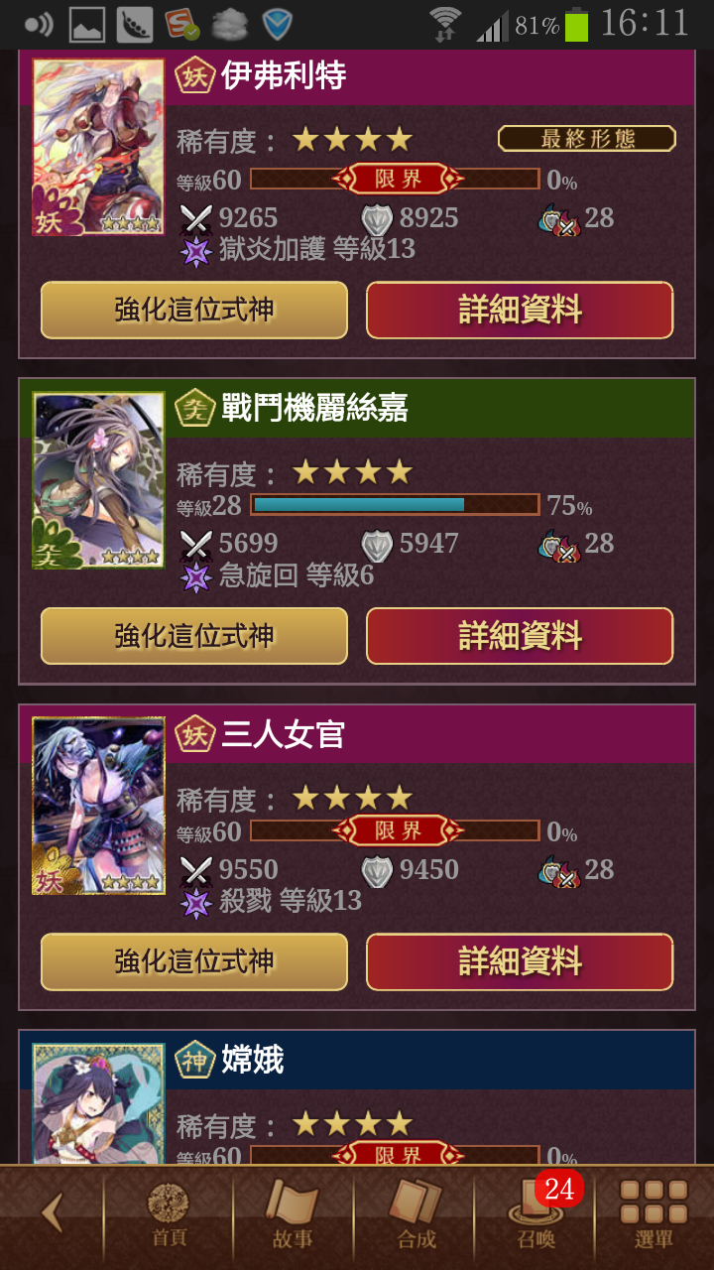Viewport: 714px width, 1270px height.
Task: Tap the back arrow in bottom bar
Action: click(x=53, y=1212)
